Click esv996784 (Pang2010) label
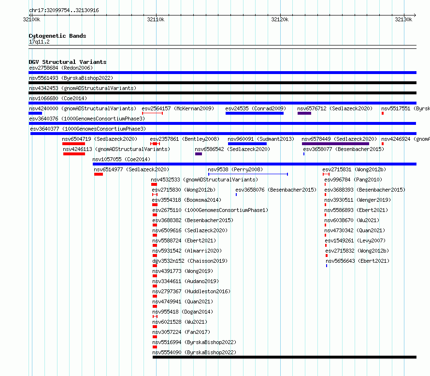430x376 pixels. 353,180
